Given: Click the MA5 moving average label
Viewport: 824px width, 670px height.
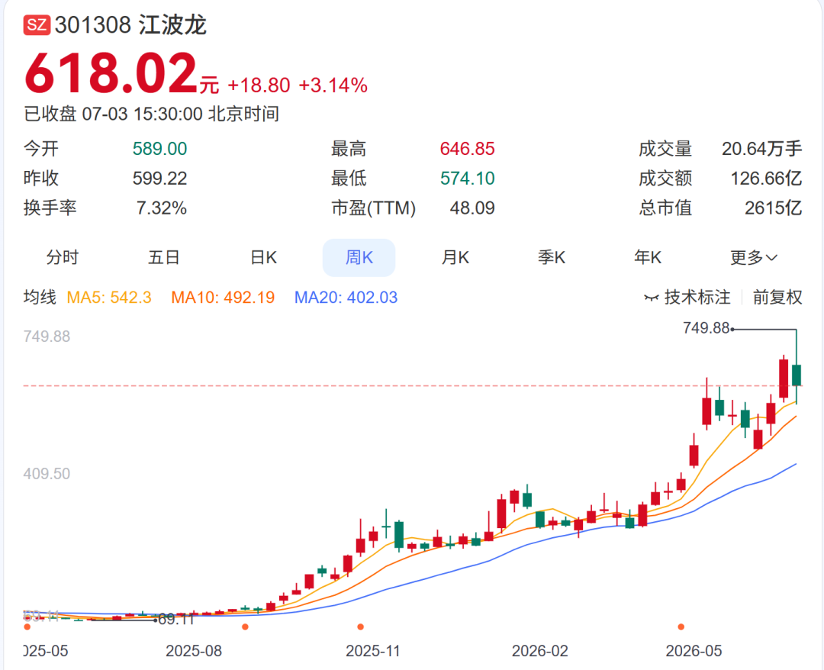Looking at the screenshot, I should [x=109, y=298].
